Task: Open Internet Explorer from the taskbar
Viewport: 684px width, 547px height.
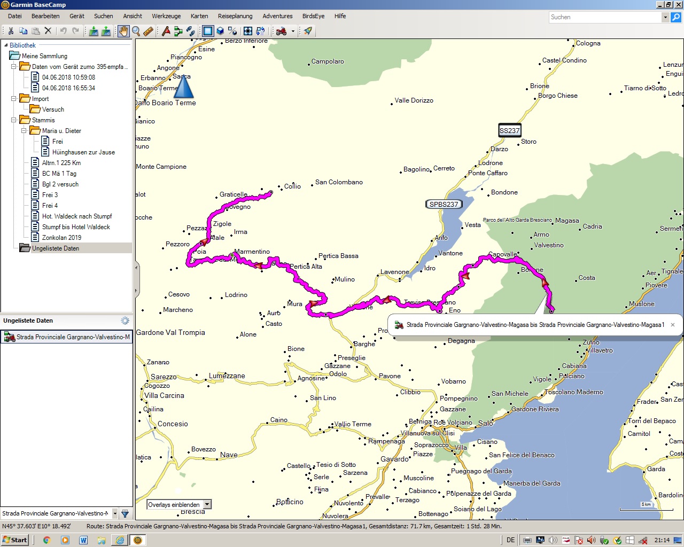Action: click(x=120, y=540)
